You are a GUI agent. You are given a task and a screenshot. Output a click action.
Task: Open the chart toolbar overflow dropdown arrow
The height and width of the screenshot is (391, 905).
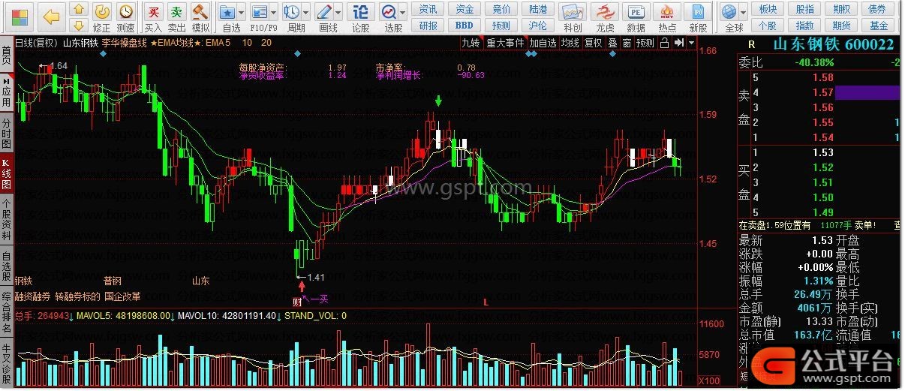point(690,43)
